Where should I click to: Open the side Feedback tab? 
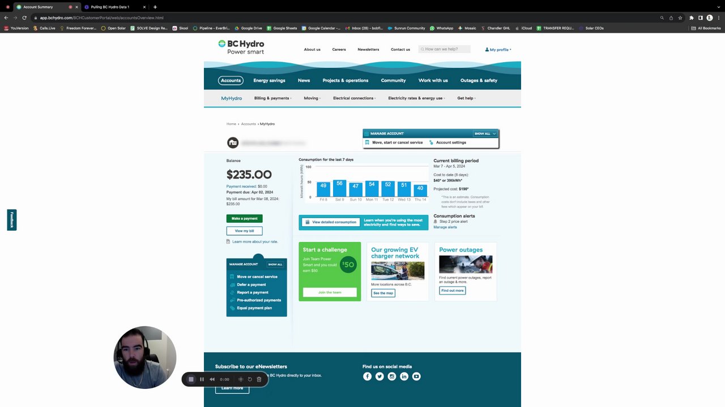12,220
